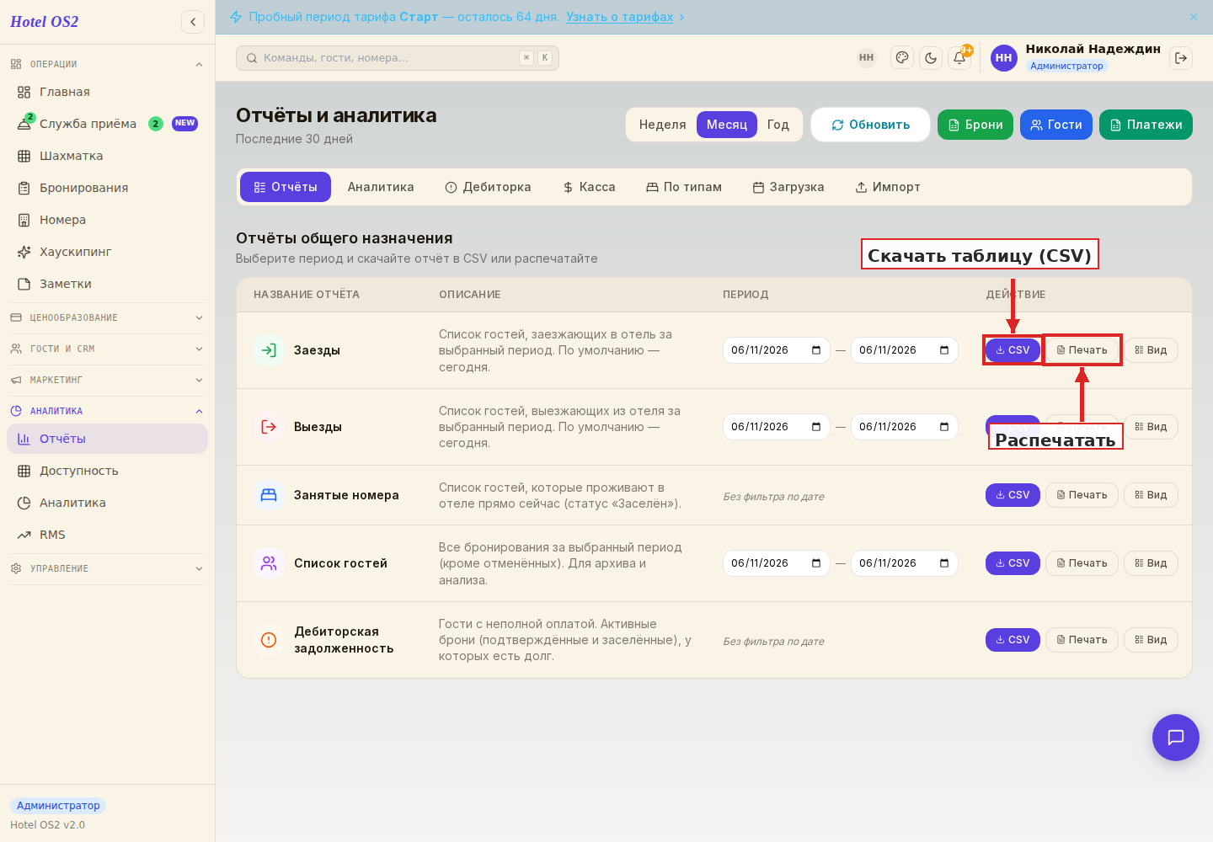Image resolution: width=1213 pixels, height=842 pixels.
Task: Open Хаускипинг in sidebar
Action: tap(107, 252)
